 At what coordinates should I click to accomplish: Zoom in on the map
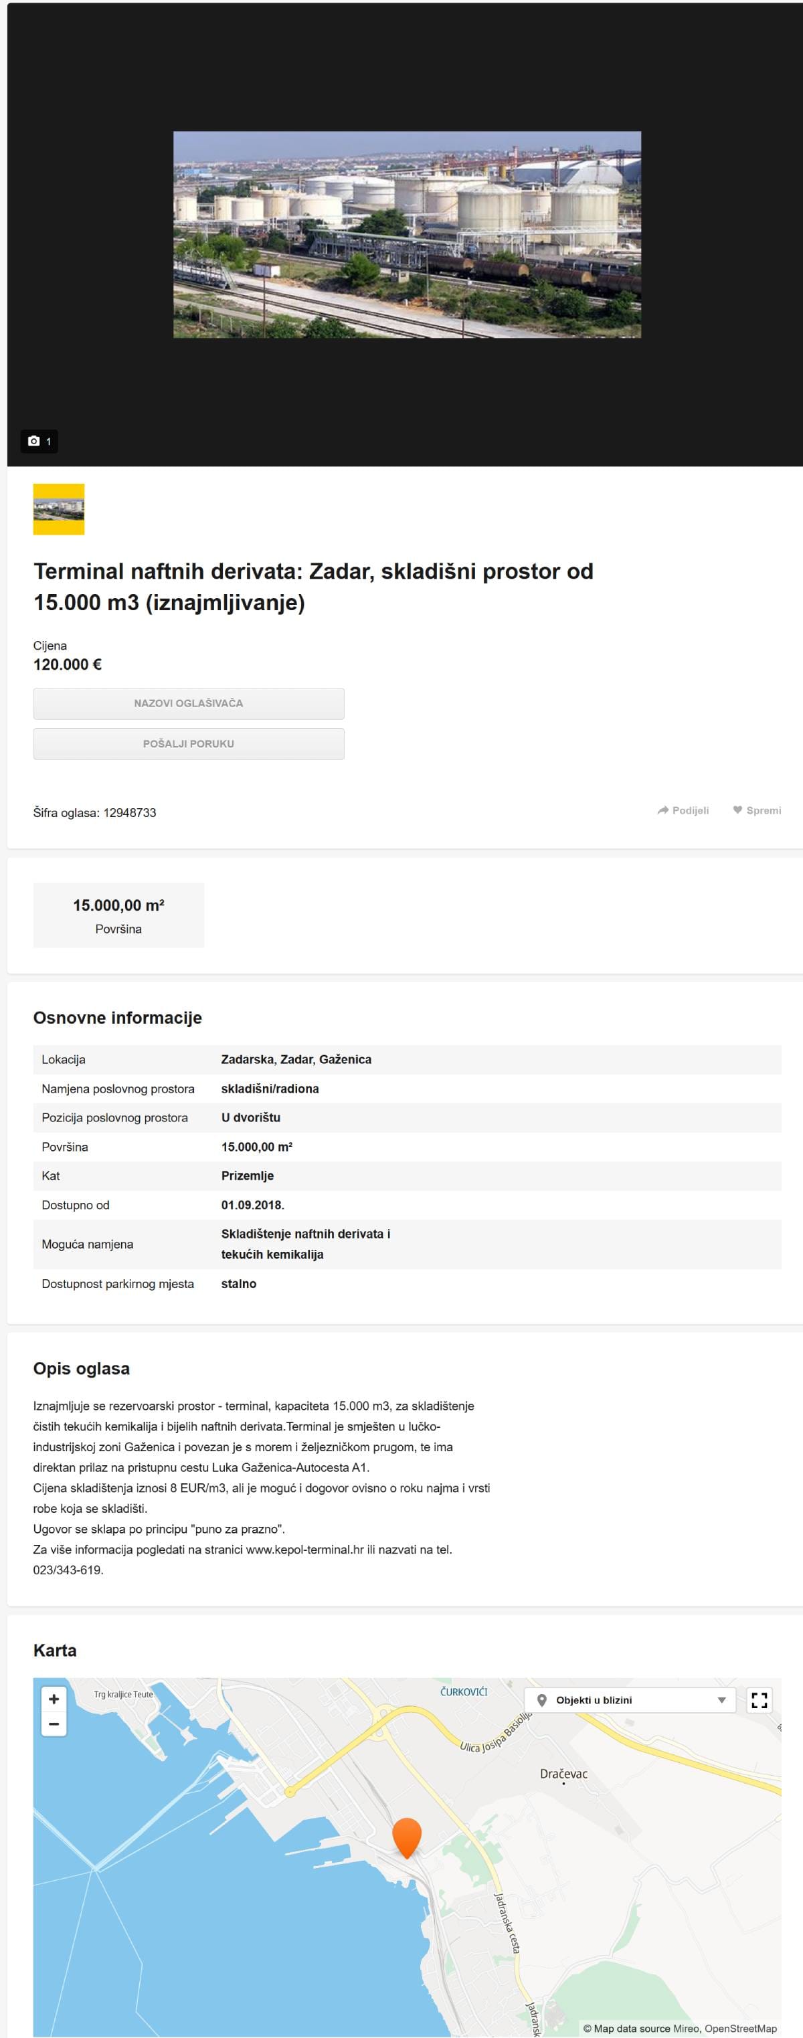54,1699
